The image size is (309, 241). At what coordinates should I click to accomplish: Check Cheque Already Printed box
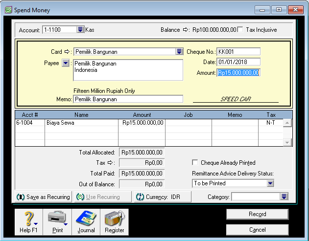point(195,162)
